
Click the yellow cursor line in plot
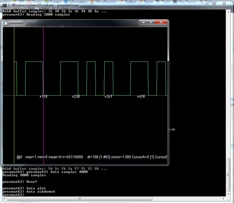pyautogui.click(x=14, y=95)
